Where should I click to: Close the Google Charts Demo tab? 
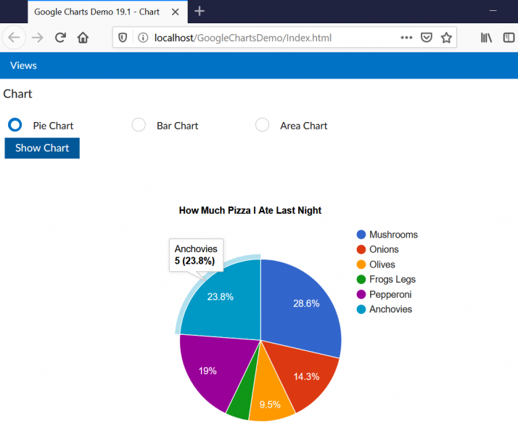coord(176,12)
